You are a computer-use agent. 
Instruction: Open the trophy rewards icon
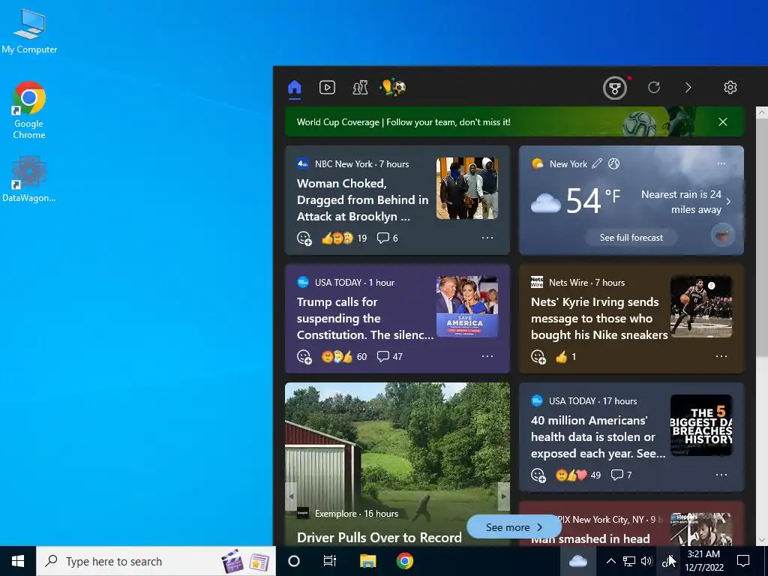[615, 88]
